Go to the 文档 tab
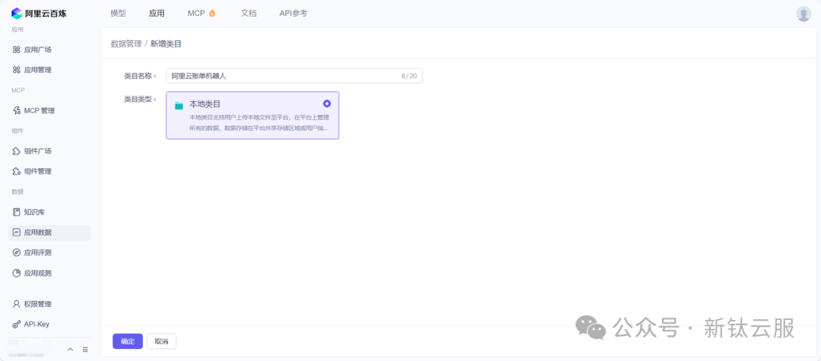The width and height of the screenshot is (821, 361). (249, 14)
